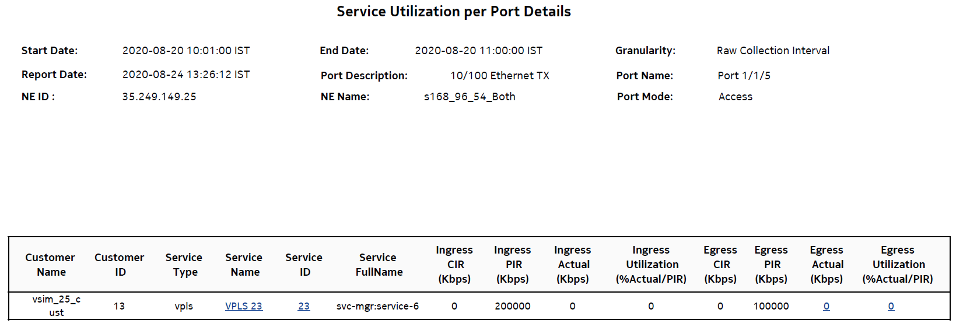Select End Date value 2020-08-20 11:00:00 IST

pos(479,51)
